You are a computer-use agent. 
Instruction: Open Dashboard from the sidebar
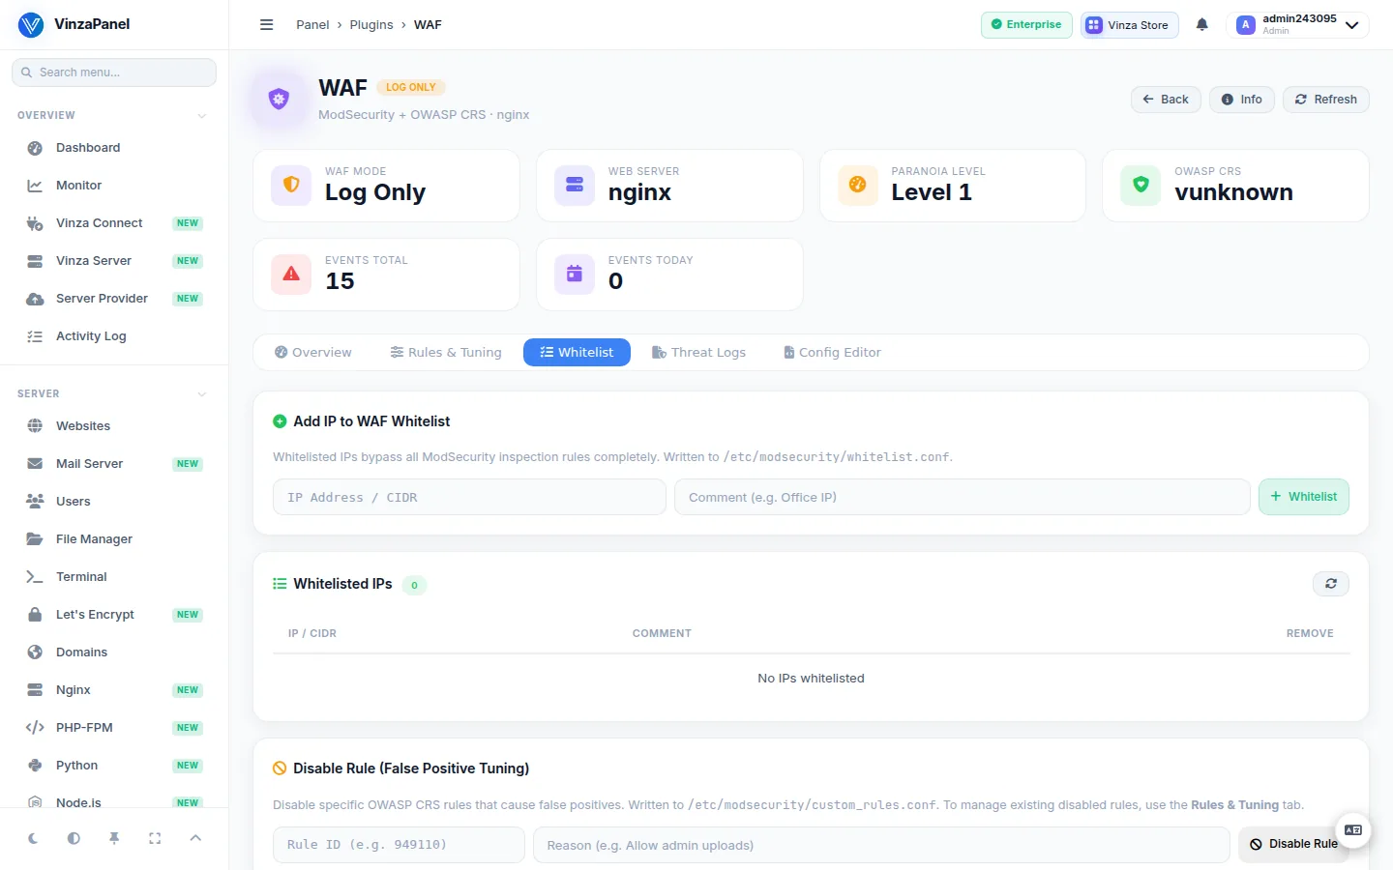(114, 148)
